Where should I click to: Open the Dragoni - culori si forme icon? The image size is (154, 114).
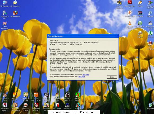click(36, 97)
